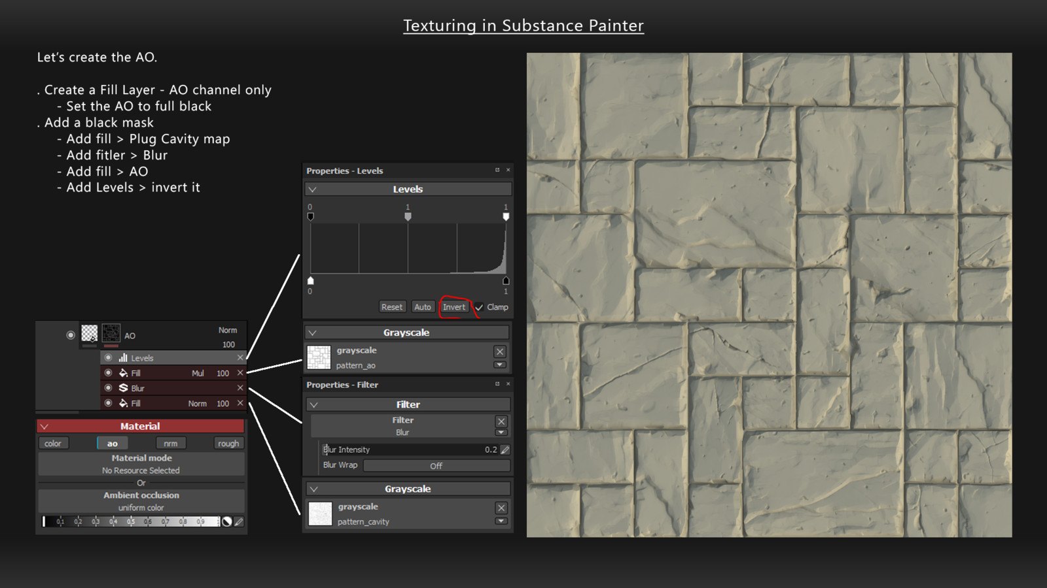The image size is (1047, 588).
Task: Click the AO layer opacity value 100
Action: coord(228,345)
